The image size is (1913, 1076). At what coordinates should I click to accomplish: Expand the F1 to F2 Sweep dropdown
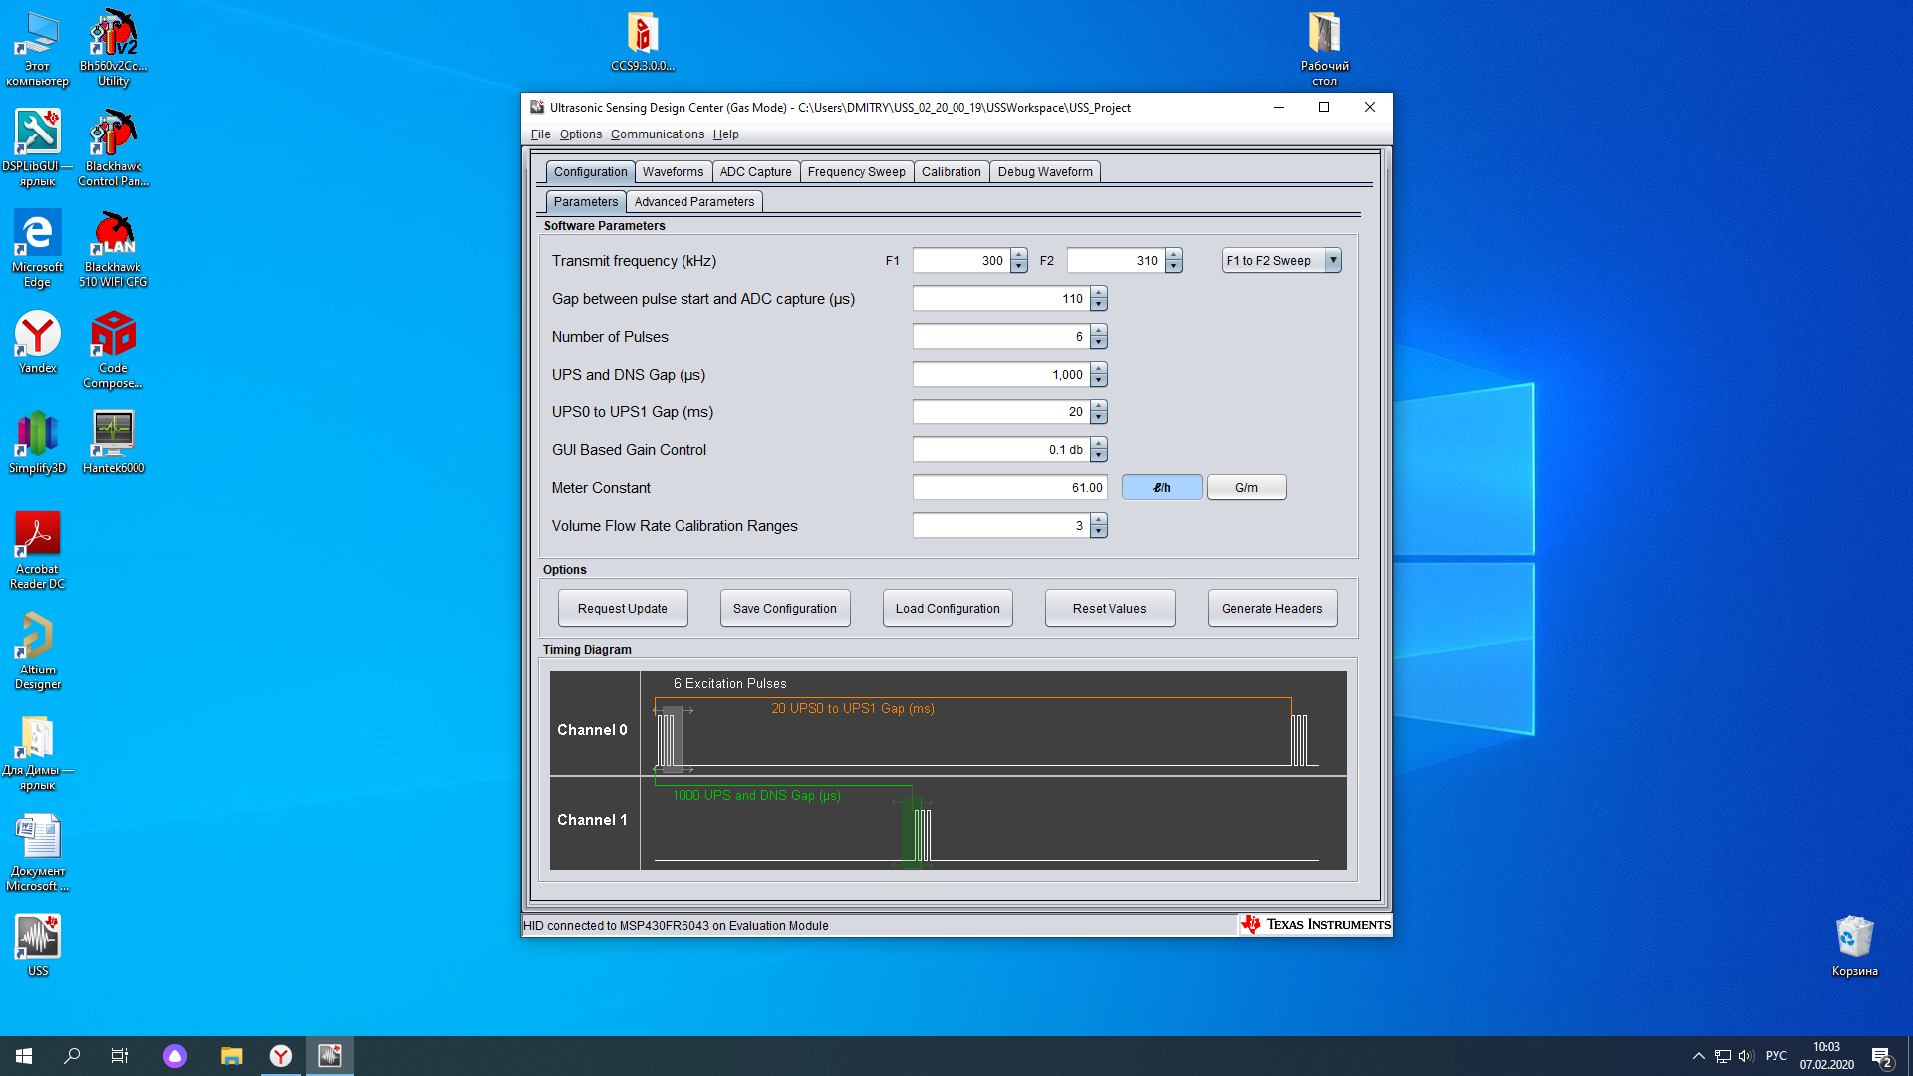coord(1333,260)
